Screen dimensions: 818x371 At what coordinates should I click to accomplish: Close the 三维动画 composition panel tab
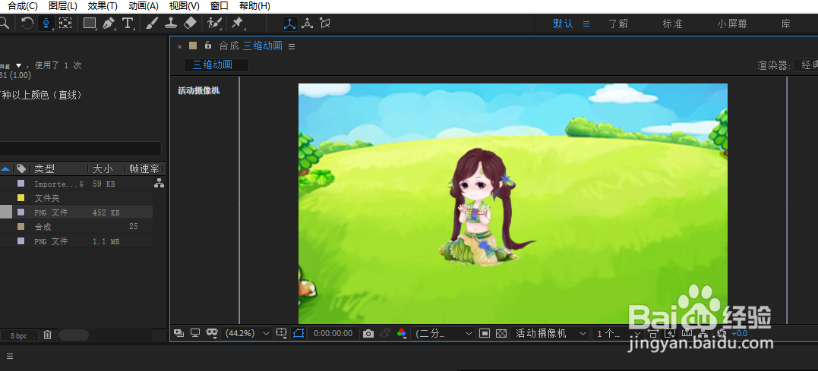pyautogui.click(x=179, y=46)
